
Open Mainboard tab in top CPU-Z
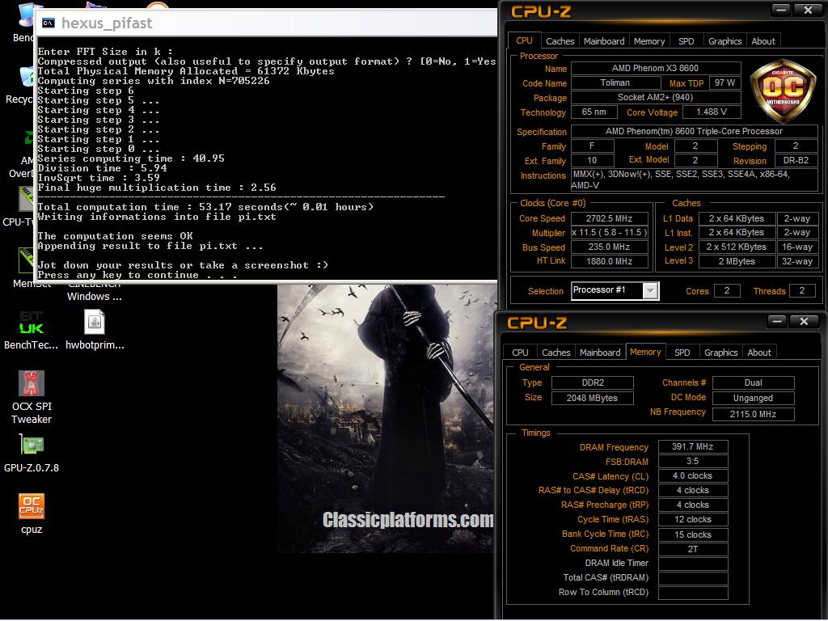[x=603, y=41]
